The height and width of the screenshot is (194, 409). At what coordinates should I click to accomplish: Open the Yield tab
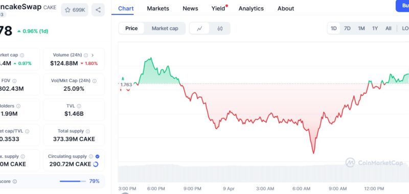(218, 9)
